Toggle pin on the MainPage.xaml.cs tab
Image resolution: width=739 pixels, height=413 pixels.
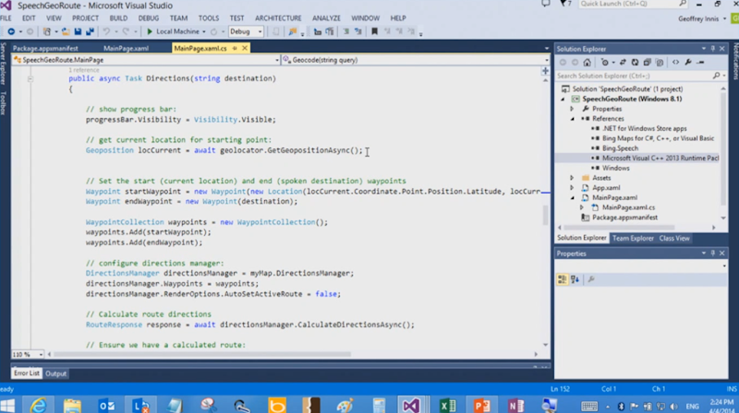point(235,49)
